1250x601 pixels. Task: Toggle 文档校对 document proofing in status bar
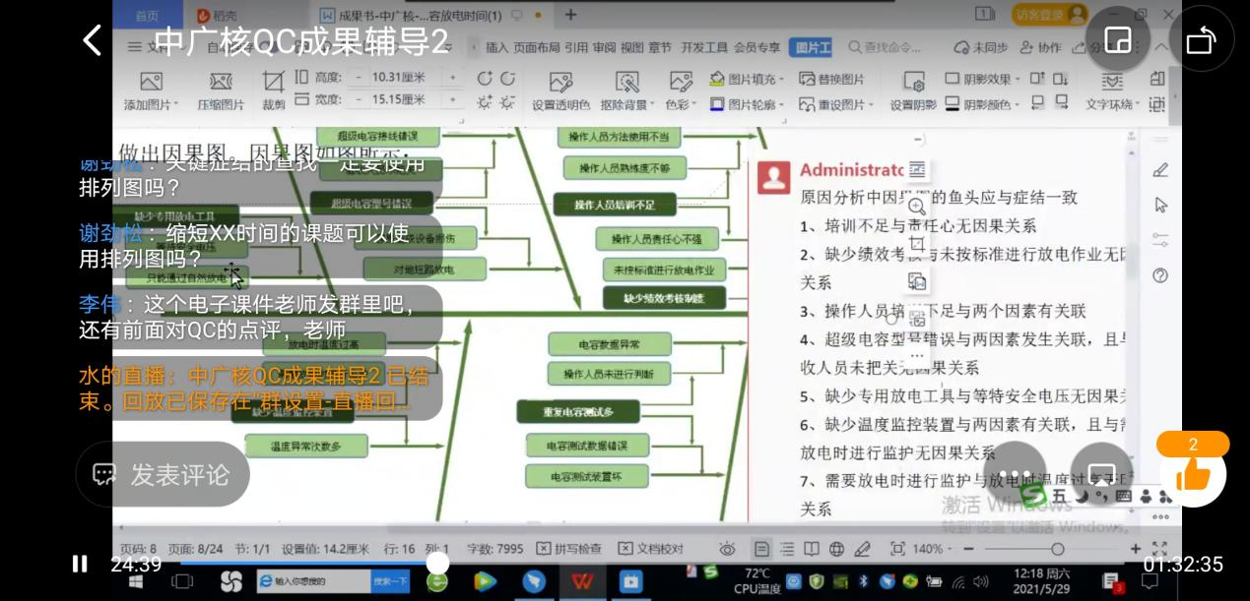(650, 549)
